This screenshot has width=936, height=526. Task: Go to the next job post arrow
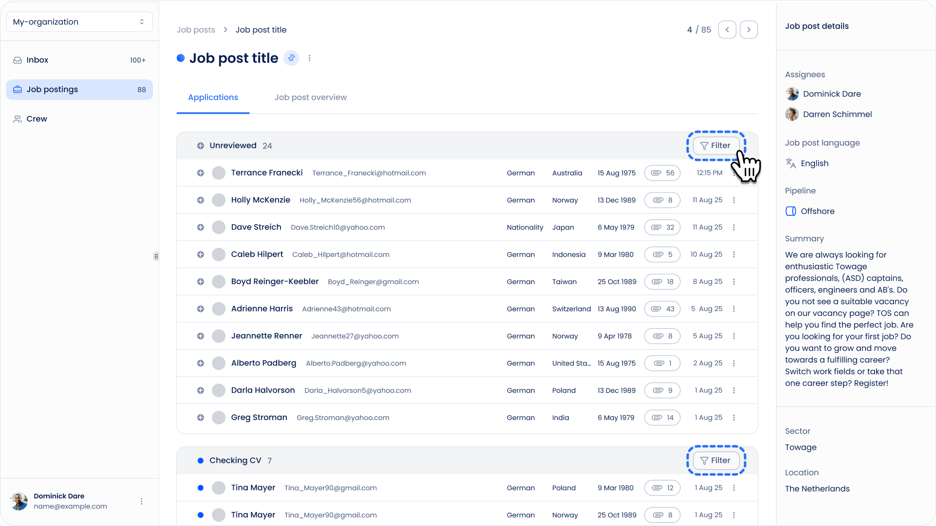point(749,30)
